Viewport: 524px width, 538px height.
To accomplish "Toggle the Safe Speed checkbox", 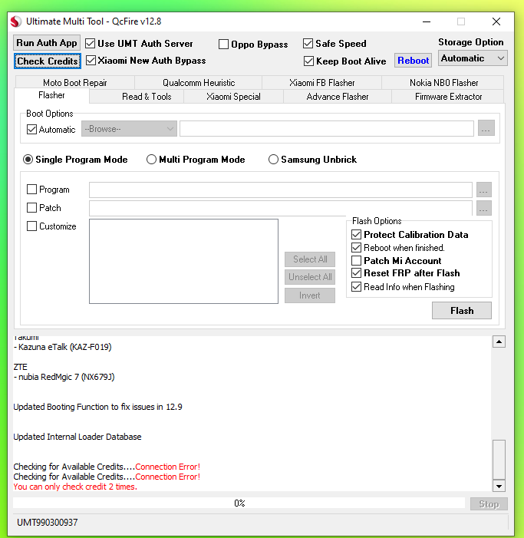I will 308,44.
